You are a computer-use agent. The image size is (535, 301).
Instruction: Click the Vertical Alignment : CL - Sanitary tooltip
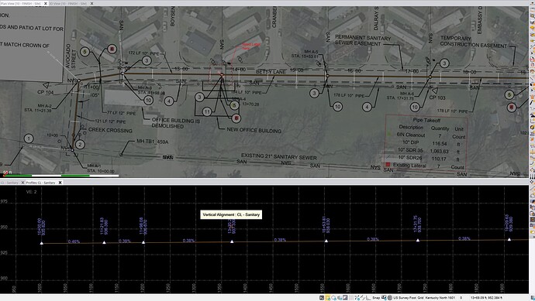tap(231, 214)
